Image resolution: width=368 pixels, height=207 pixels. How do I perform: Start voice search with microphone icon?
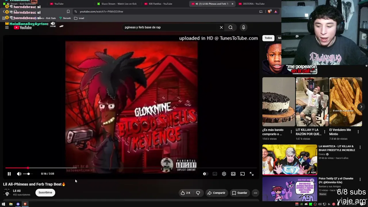tap(244, 27)
